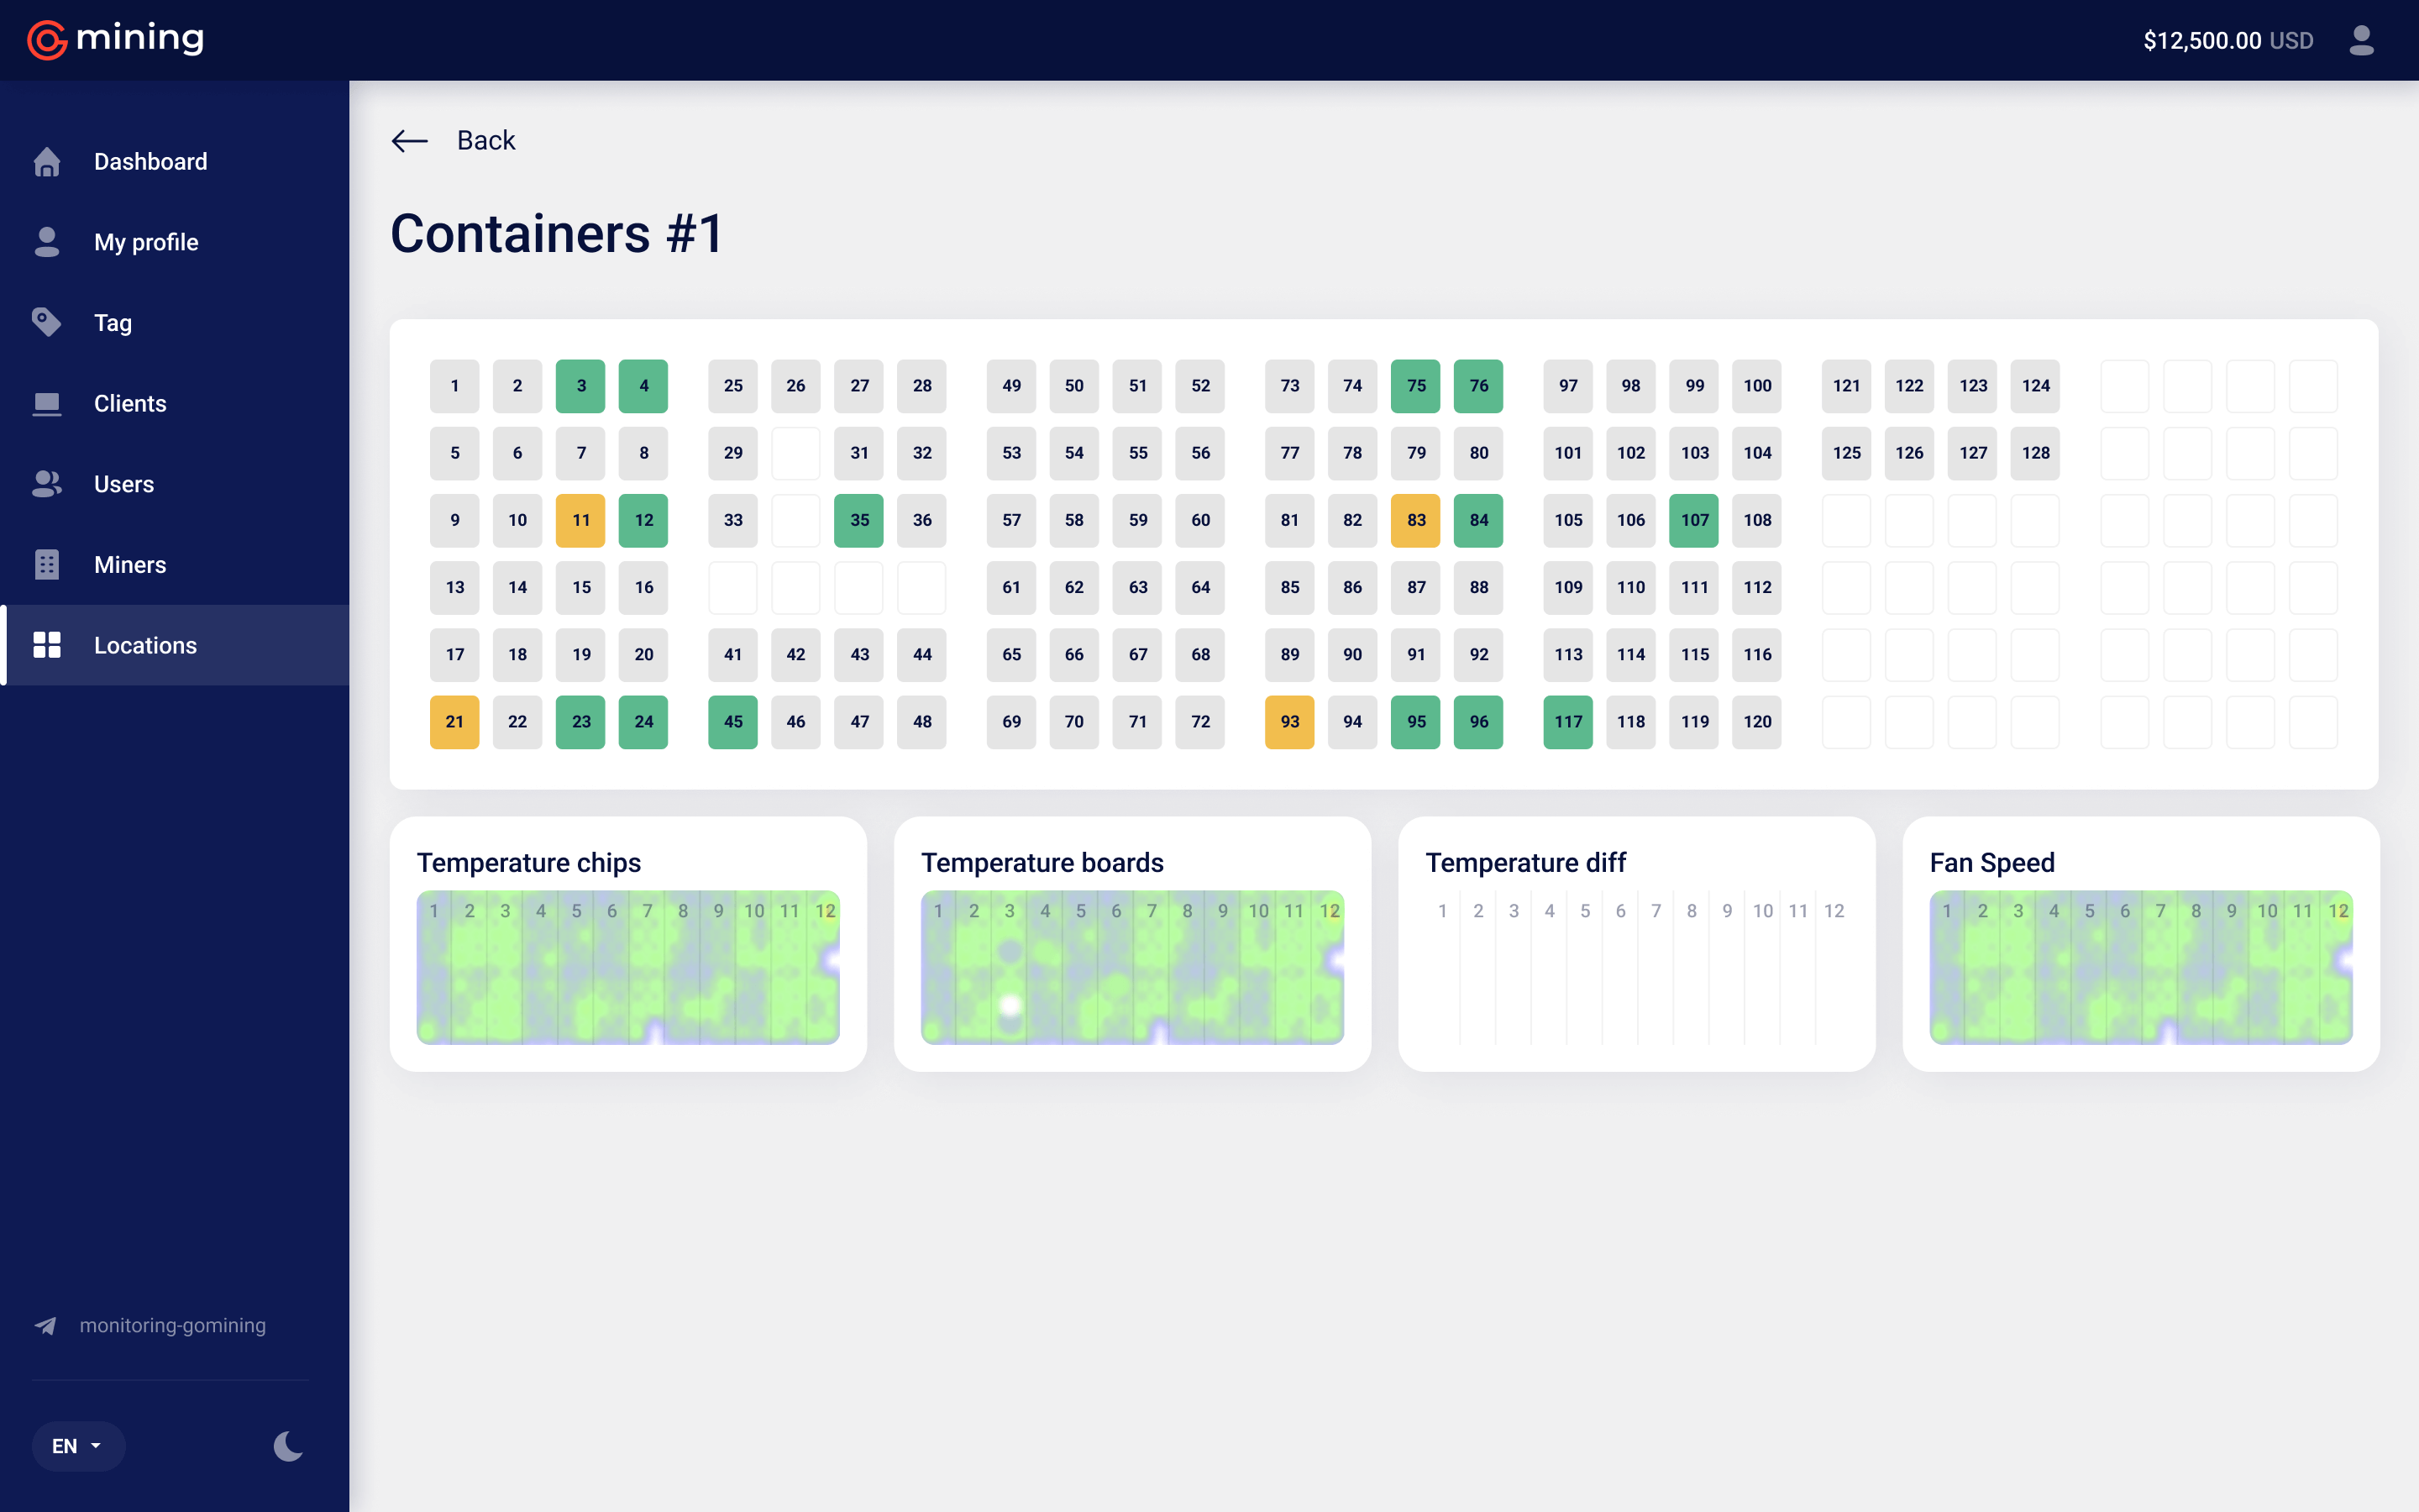
Task: Click the back arrow icon
Action: (409, 141)
